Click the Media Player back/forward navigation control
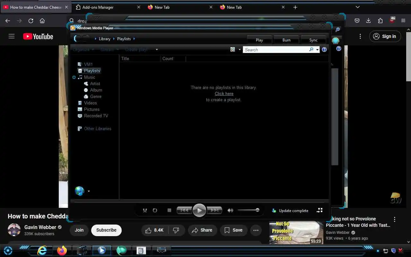The image size is (411, 257). click(82, 39)
